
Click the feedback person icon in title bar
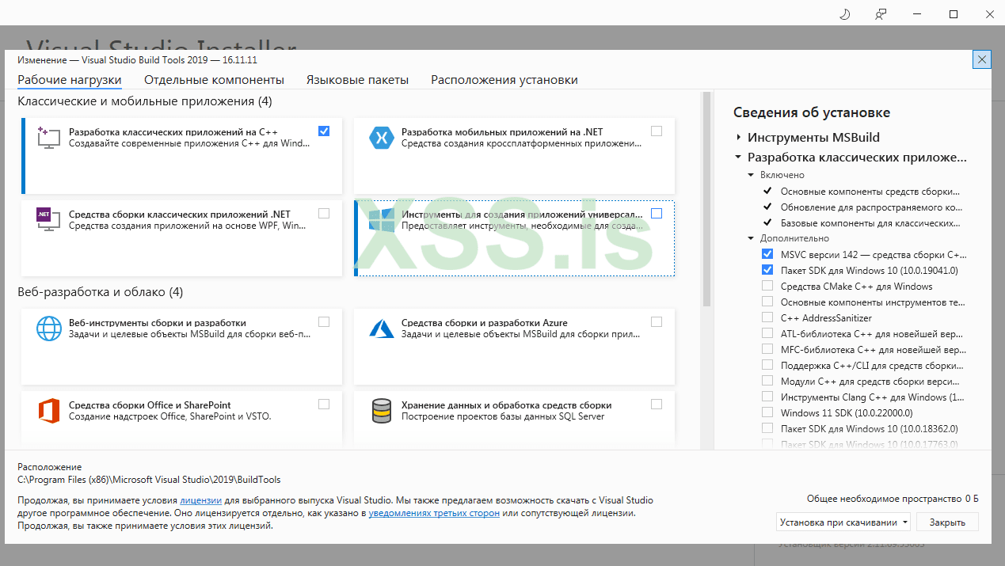(x=881, y=13)
